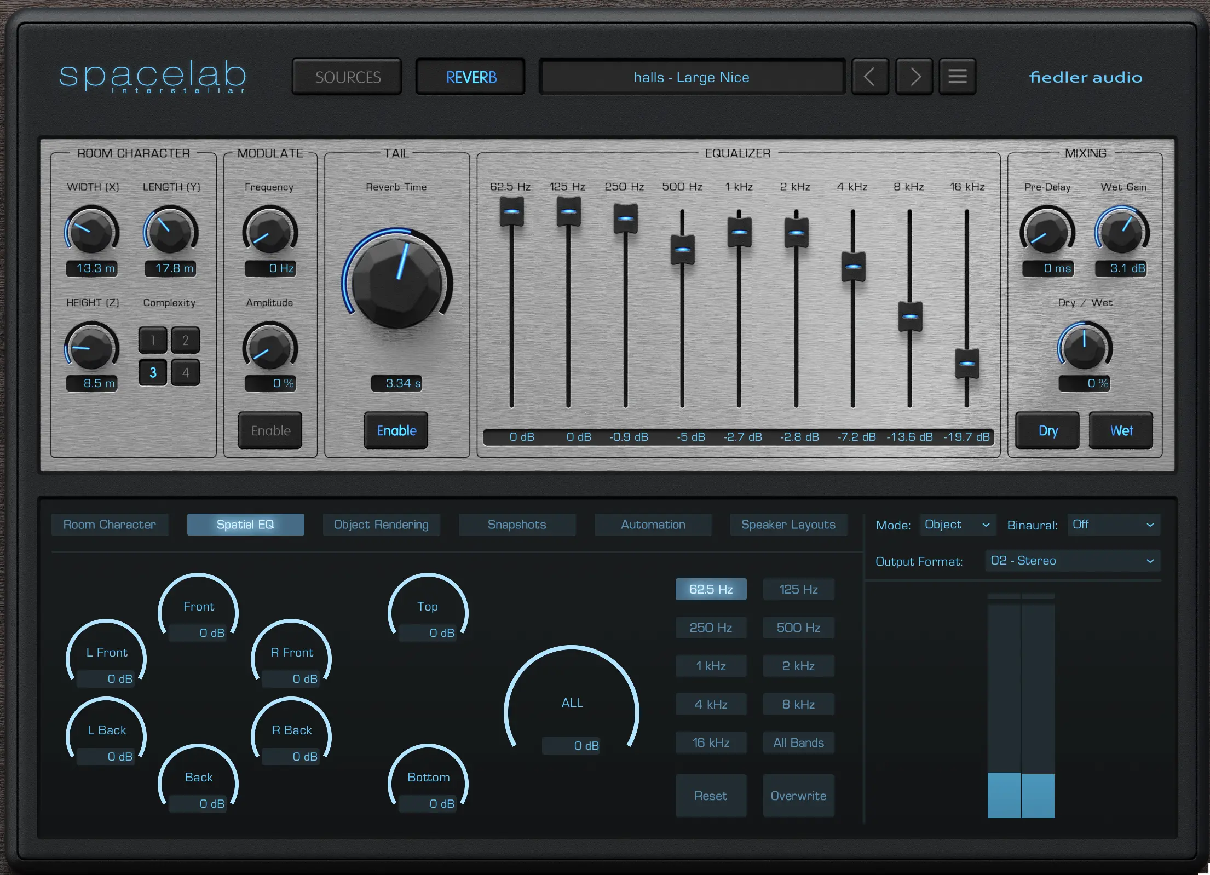Viewport: 1210px width, 875px height.
Task: Go to the previous preset with left arrow
Action: click(869, 77)
